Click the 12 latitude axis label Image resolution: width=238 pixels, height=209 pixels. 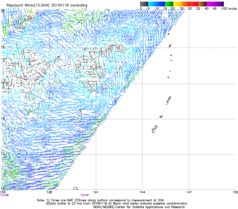point(3,154)
